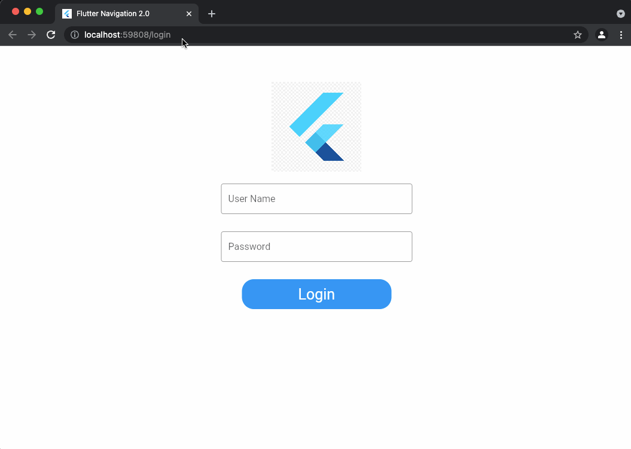Click the blue Login button

[317, 294]
